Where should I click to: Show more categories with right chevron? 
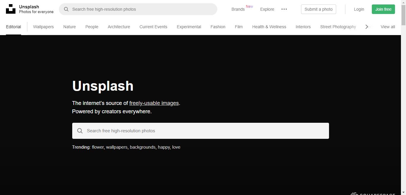[366, 27]
